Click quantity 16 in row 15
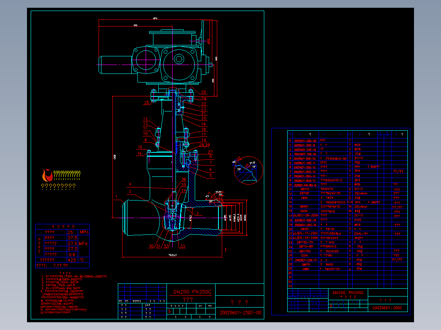This screenshot has width=441, height=330. click(x=350, y=206)
